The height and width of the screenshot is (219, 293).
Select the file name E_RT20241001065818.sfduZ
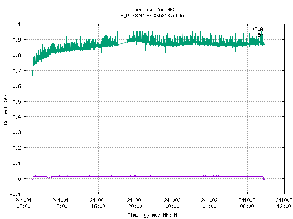tap(153, 16)
